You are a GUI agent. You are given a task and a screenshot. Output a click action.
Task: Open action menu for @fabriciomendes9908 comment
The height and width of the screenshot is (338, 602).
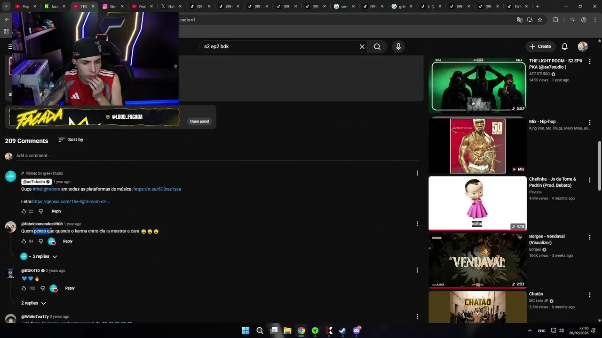[x=417, y=224]
